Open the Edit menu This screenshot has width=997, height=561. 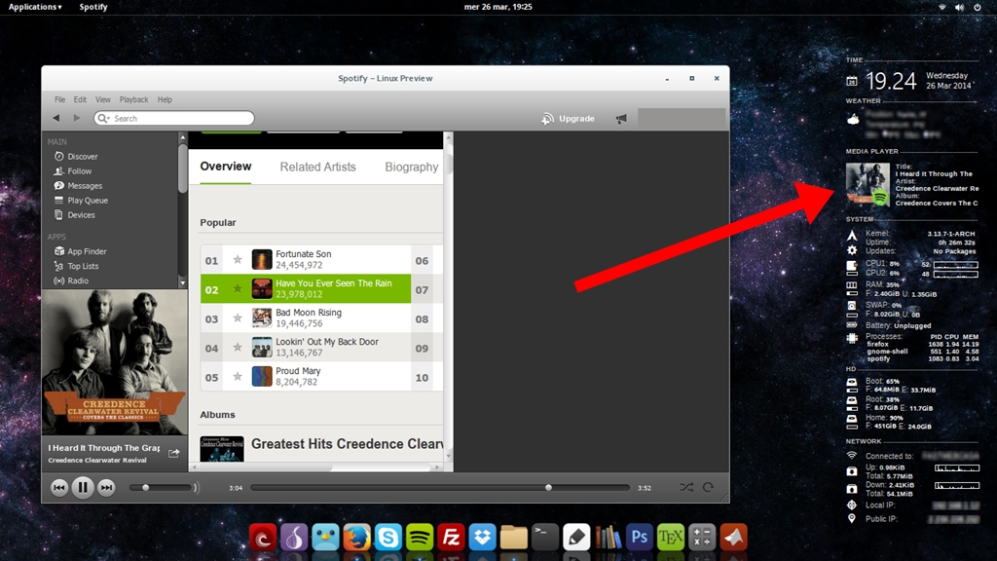[x=80, y=99]
